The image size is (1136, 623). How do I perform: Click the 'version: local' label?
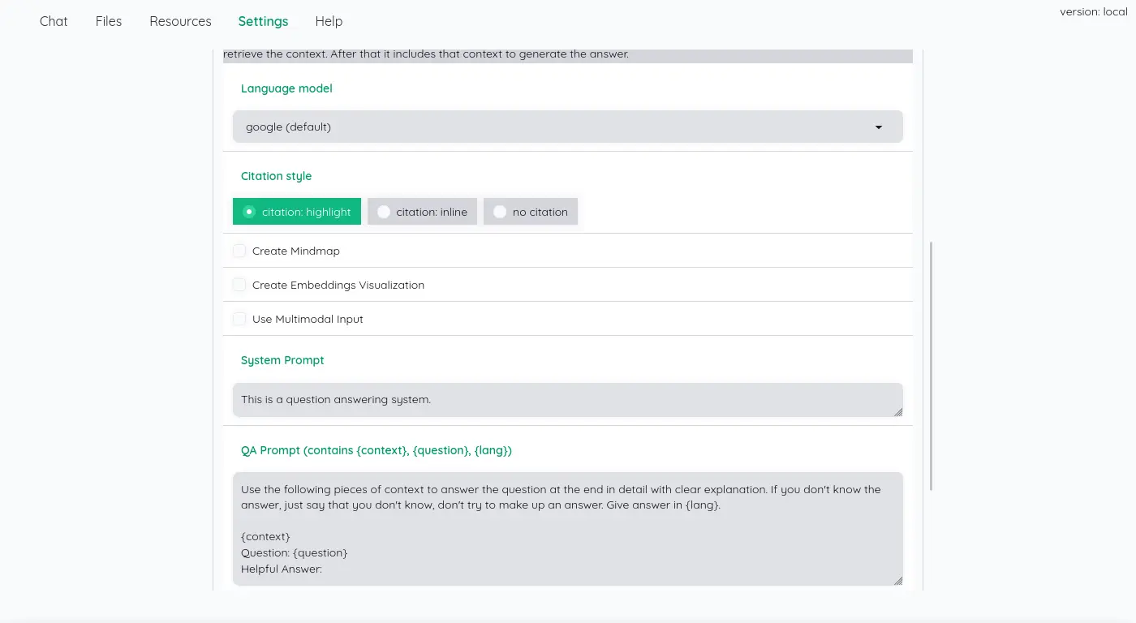[x=1093, y=12]
